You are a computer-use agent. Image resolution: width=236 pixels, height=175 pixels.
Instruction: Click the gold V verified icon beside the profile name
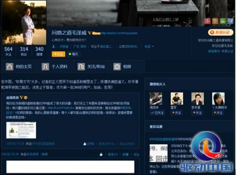90,33
